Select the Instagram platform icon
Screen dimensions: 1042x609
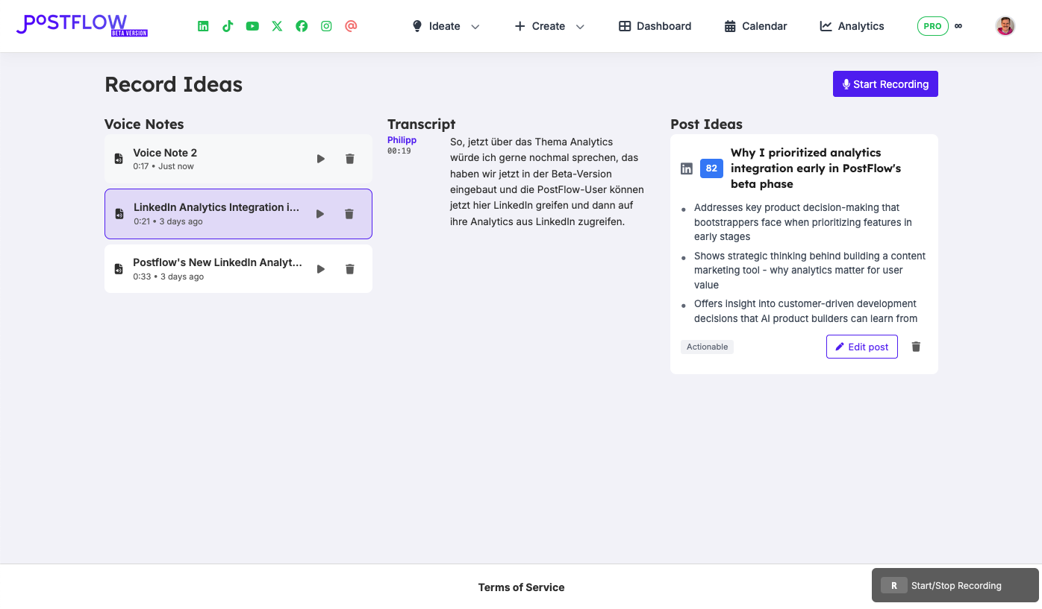pyautogui.click(x=326, y=25)
